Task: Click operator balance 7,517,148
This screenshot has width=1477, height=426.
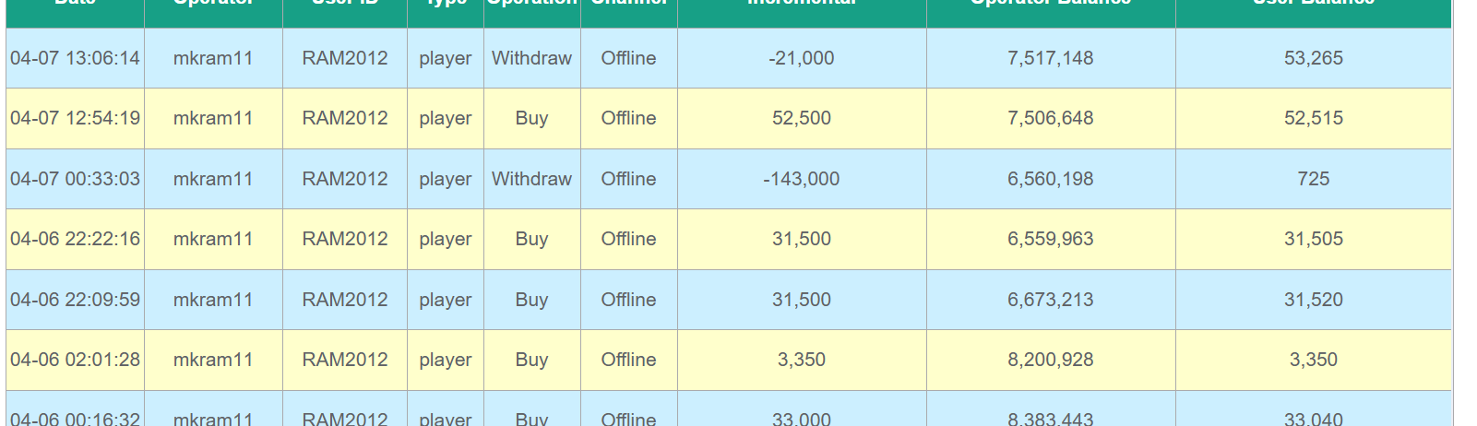Action: [1050, 58]
